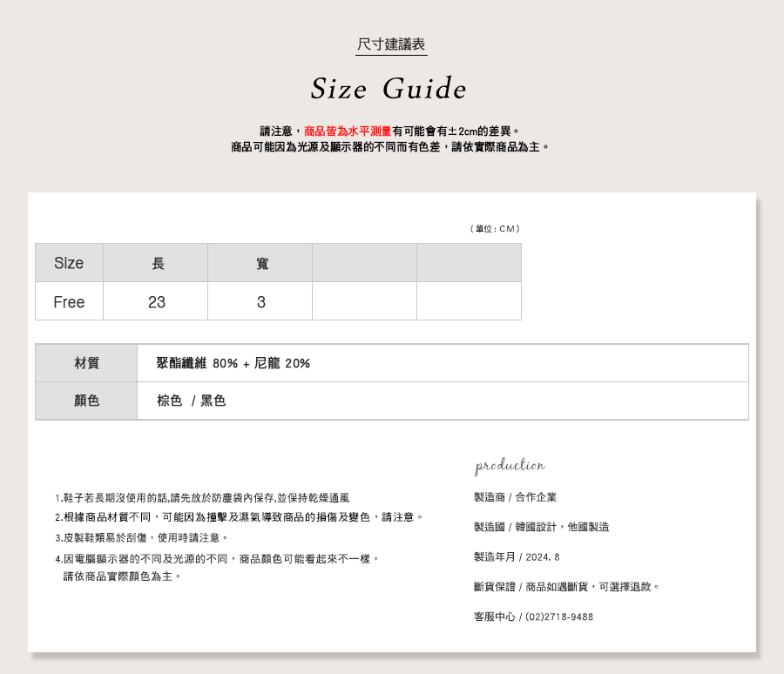
Task: Click the 尺寸建議表 underlined heading
Action: coord(391,44)
